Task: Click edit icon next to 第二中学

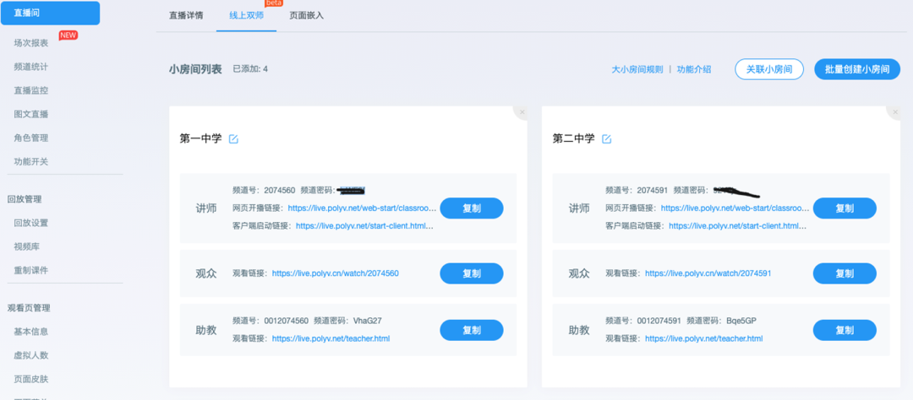Action: [606, 139]
